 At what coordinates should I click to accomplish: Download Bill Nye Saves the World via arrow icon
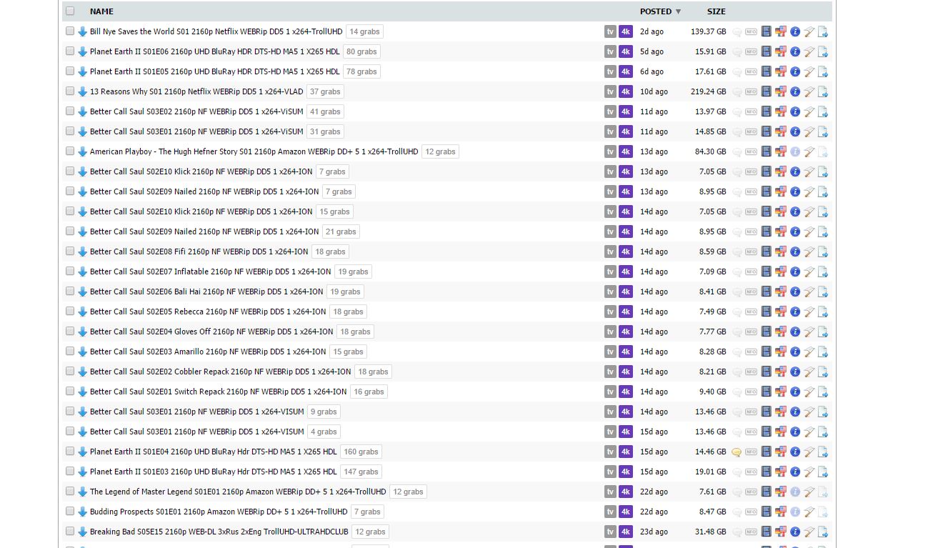click(x=82, y=31)
